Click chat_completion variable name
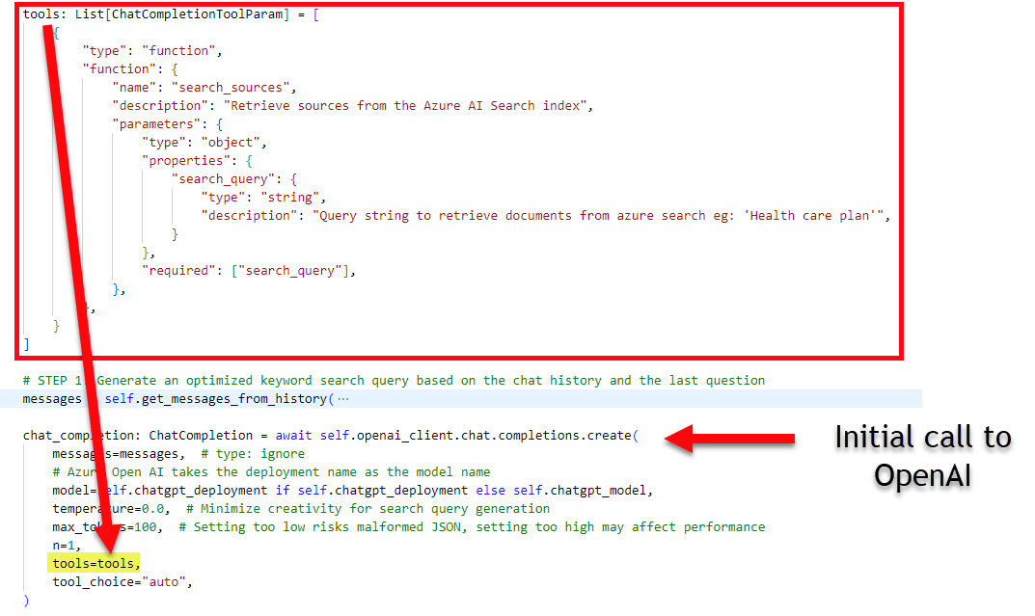The image size is (1035, 616). (x=78, y=436)
